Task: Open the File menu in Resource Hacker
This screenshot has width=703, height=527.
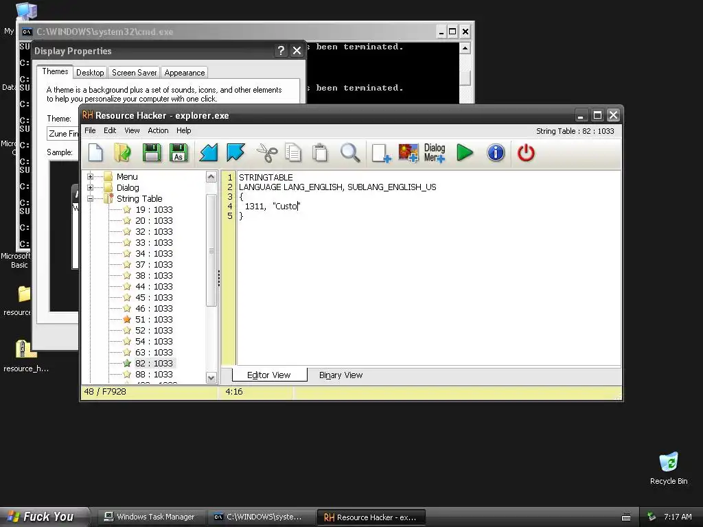Action: pos(90,130)
